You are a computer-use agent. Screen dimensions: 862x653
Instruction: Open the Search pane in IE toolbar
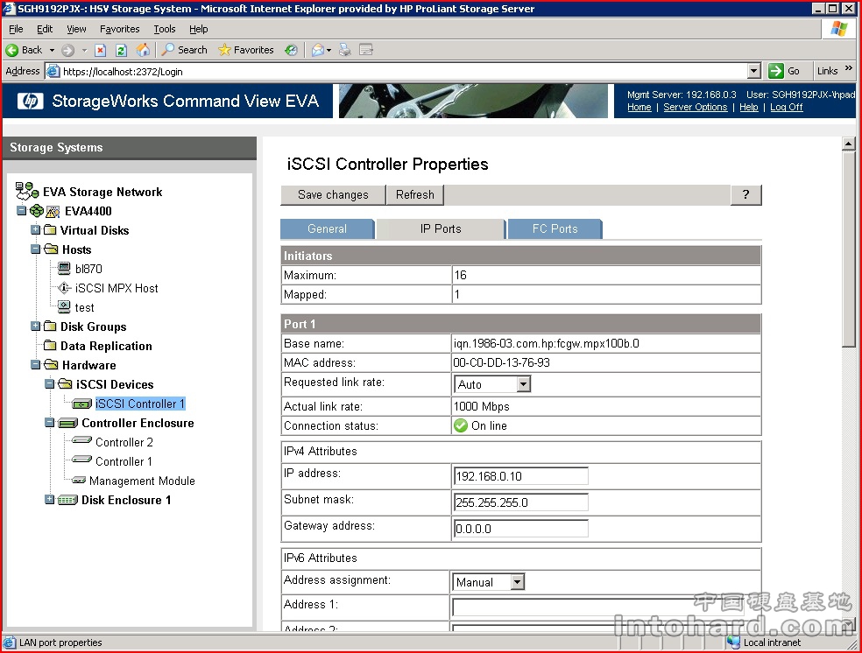tap(185, 50)
